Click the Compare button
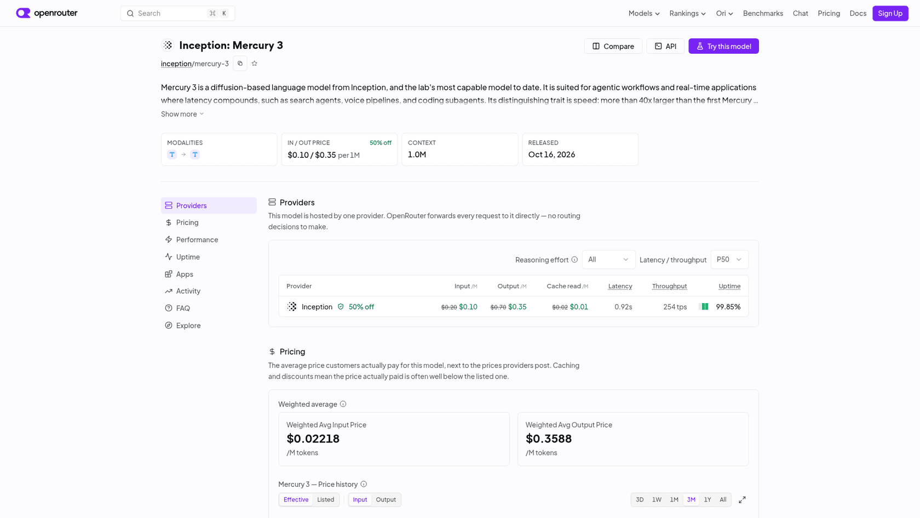The height and width of the screenshot is (518, 920). [x=613, y=46]
